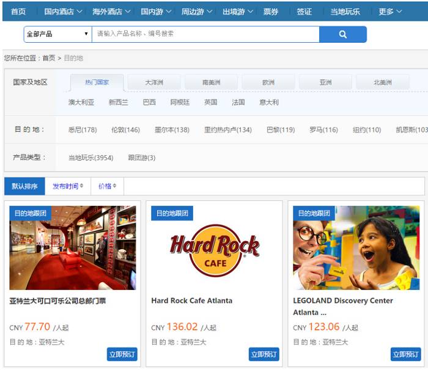The height and width of the screenshot is (370, 428).
Task: Select the 欧洲 tab
Action: point(268,82)
